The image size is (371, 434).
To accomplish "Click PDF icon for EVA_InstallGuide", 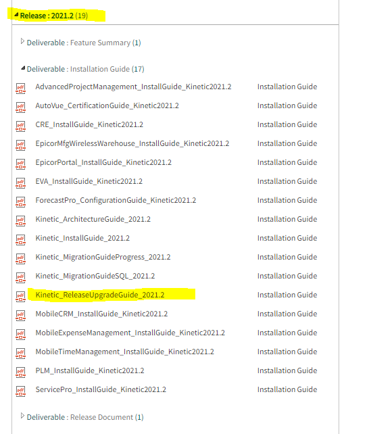I will coord(20,183).
